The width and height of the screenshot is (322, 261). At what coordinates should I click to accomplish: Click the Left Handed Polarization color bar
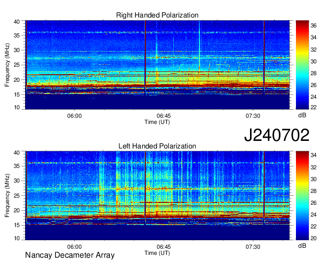pyautogui.click(x=302, y=196)
